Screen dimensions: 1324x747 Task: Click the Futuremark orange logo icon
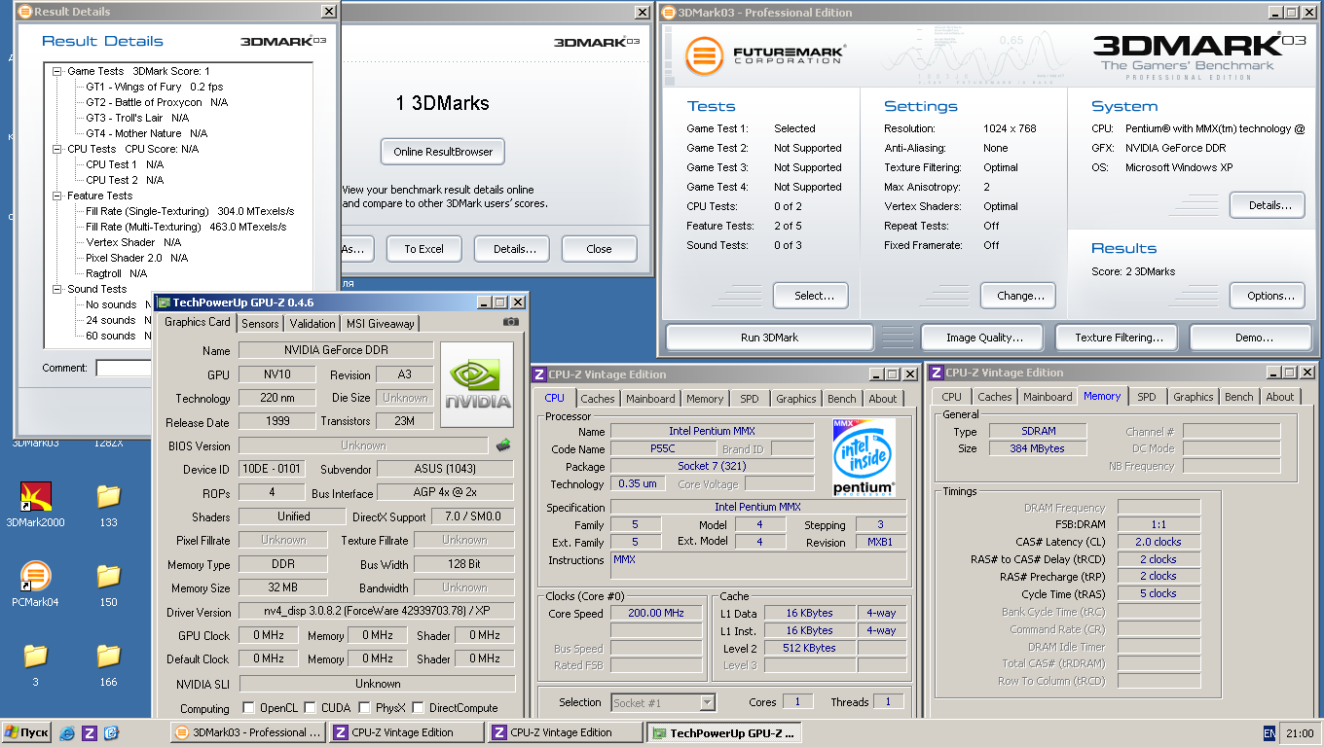(704, 55)
